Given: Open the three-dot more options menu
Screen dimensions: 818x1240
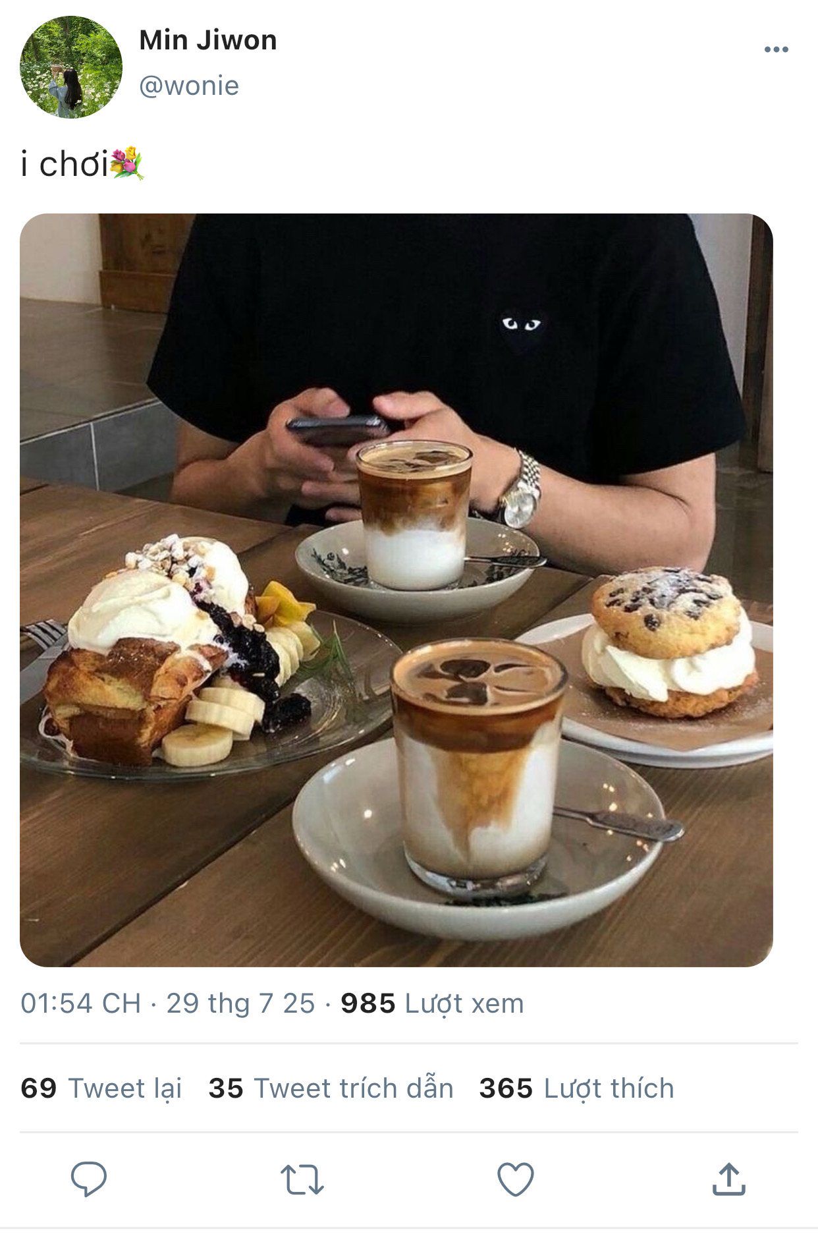Looking at the screenshot, I should (x=777, y=49).
